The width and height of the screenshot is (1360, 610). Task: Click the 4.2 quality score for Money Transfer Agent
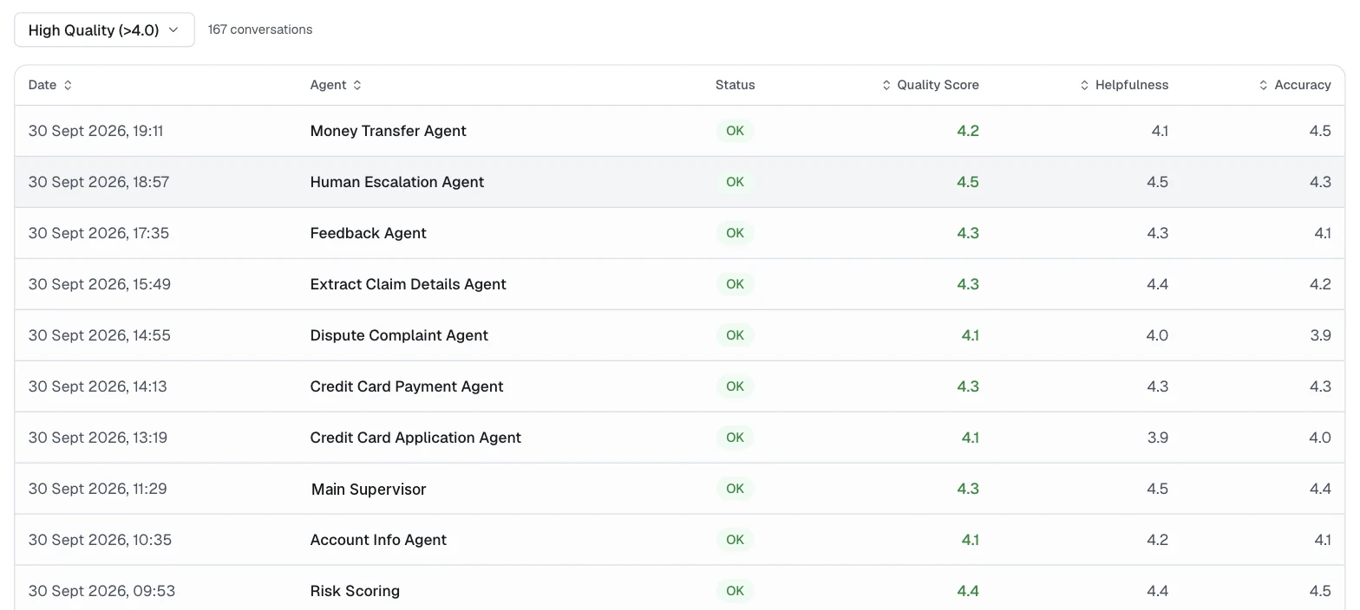(968, 131)
